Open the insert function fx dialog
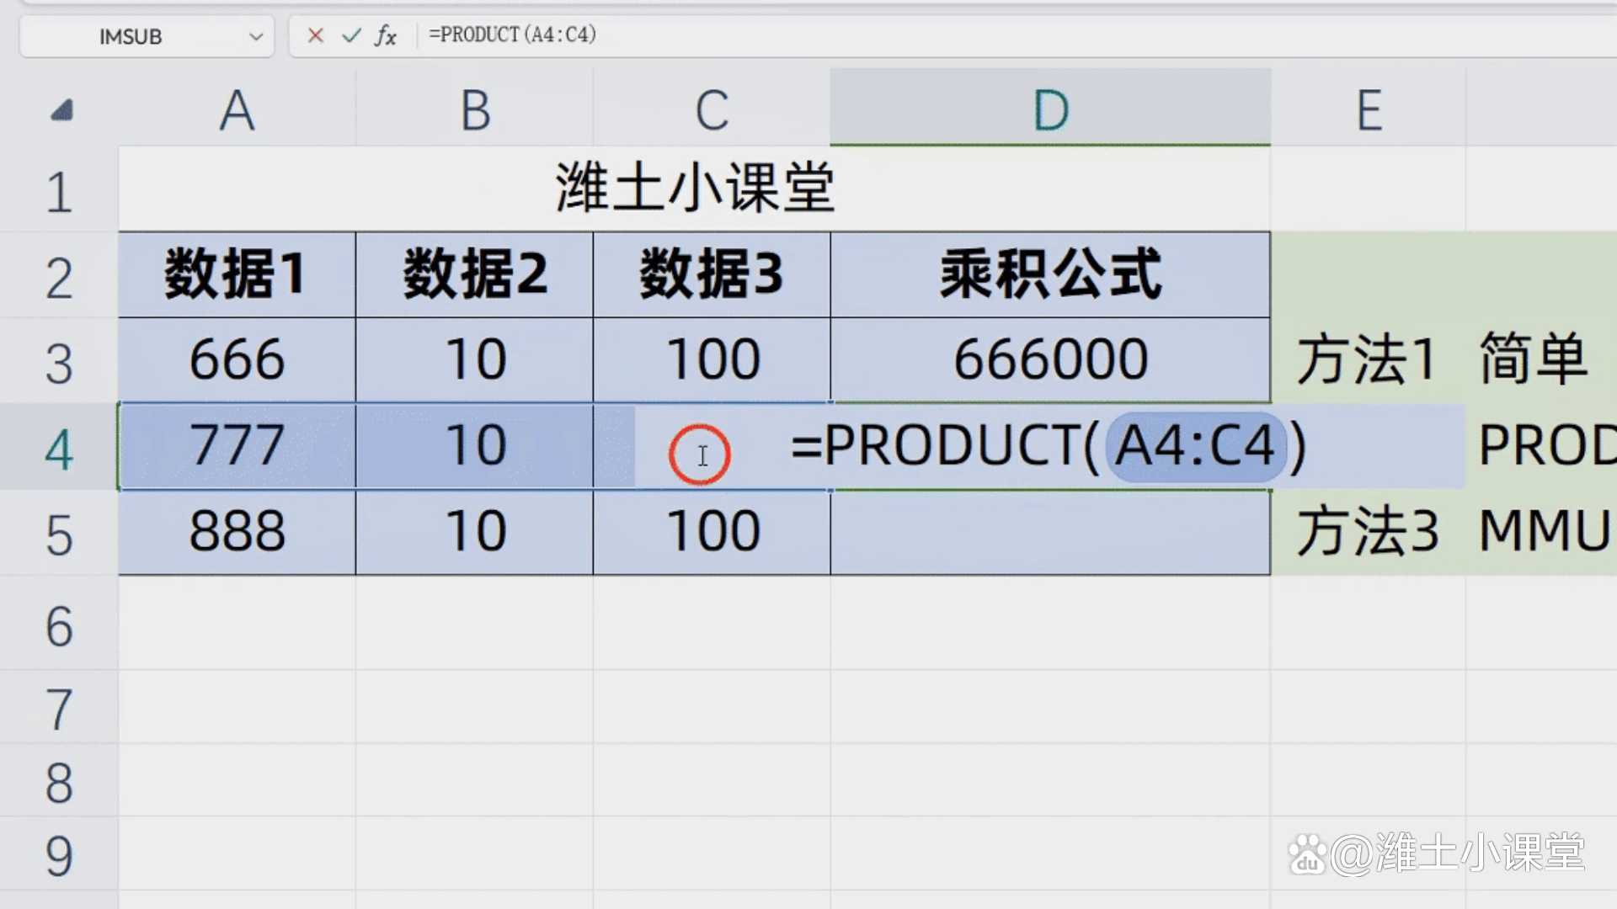The width and height of the screenshot is (1617, 909). [x=386, y=35]
